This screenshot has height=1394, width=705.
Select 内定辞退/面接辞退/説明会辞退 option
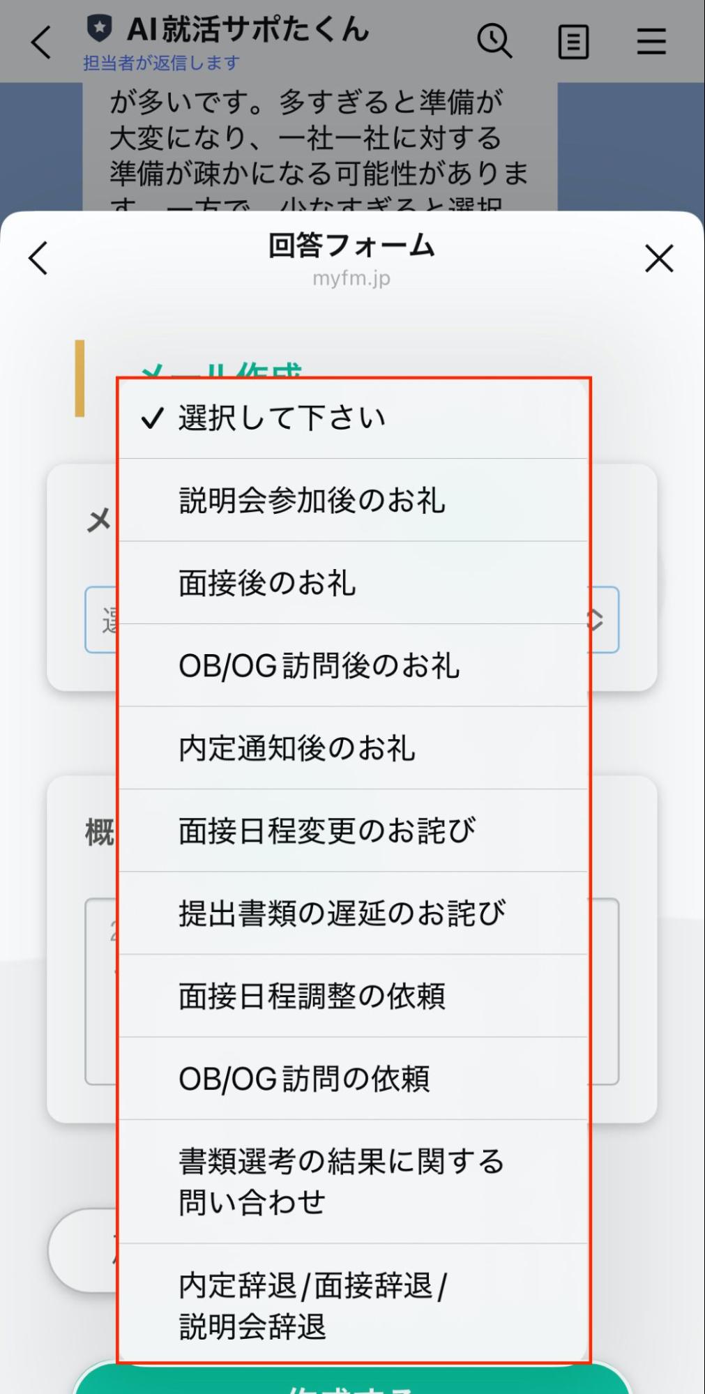[313, 1305]
